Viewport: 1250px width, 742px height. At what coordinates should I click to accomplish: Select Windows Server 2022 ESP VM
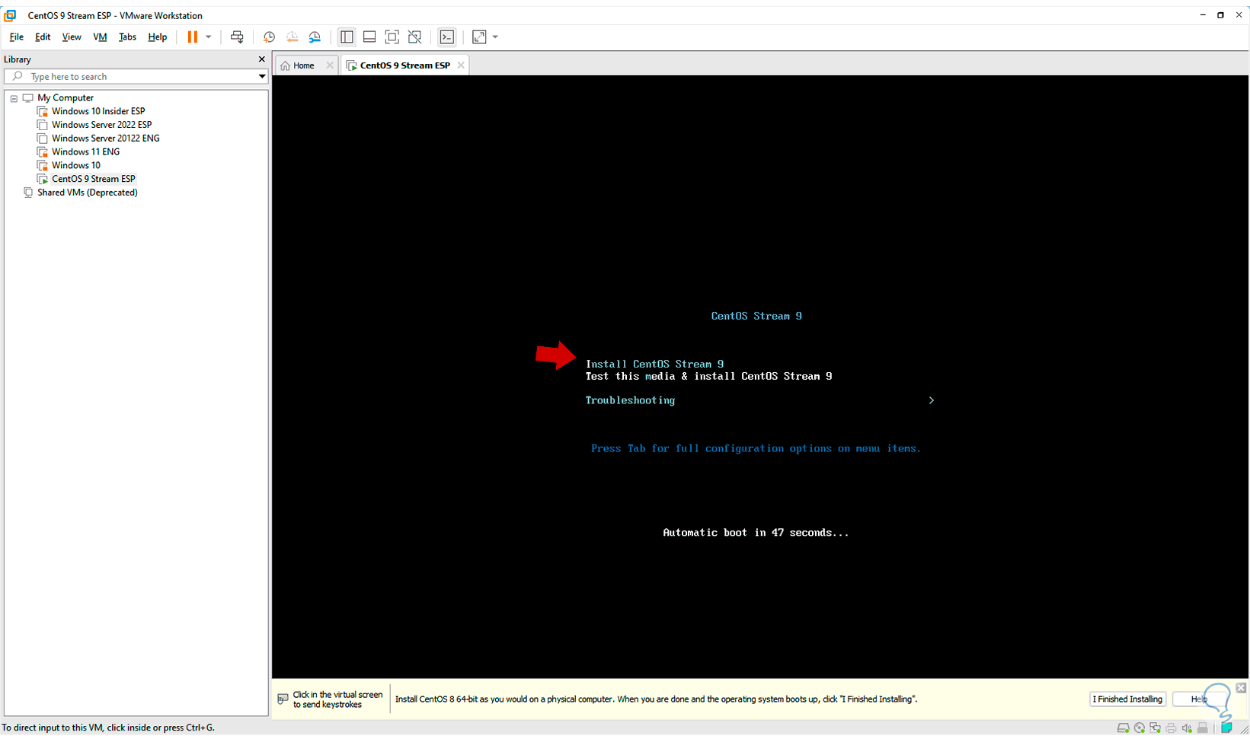tap(101, 125)
